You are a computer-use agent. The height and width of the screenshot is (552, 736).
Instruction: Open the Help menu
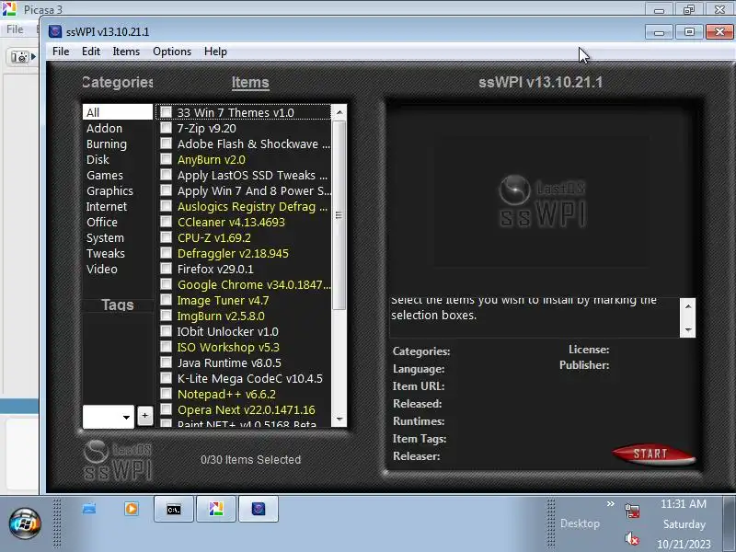(x=215, y=52)
